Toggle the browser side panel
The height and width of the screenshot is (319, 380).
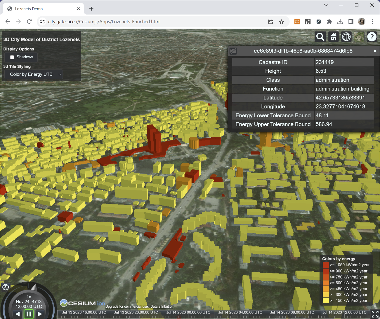pyautogui.click(x=351, y=22)
